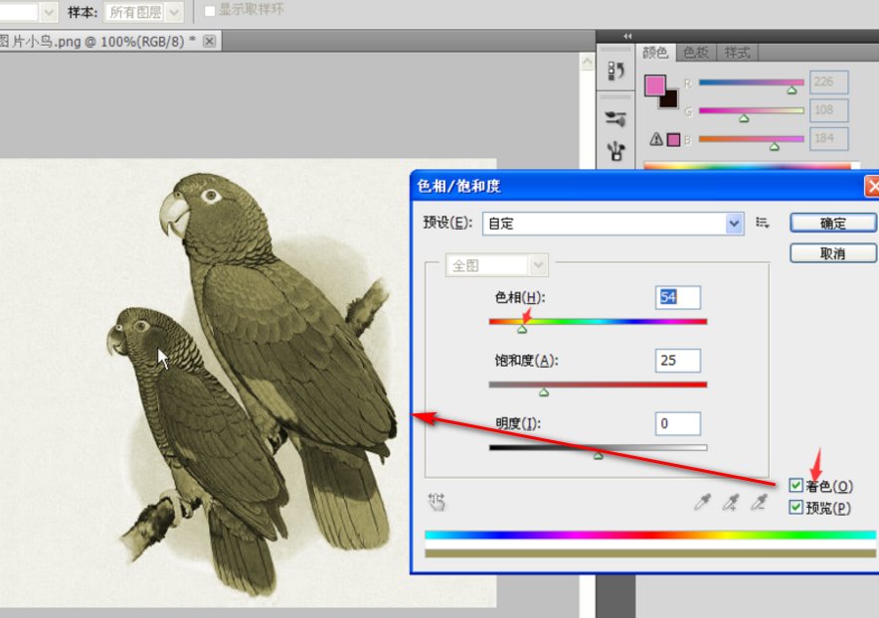Open the Brush panel icon
The height and width of the screenshot is (618, 879).
pos(616,119)
